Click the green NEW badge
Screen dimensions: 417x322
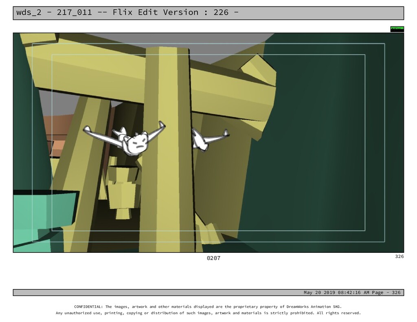click(397, 29)
